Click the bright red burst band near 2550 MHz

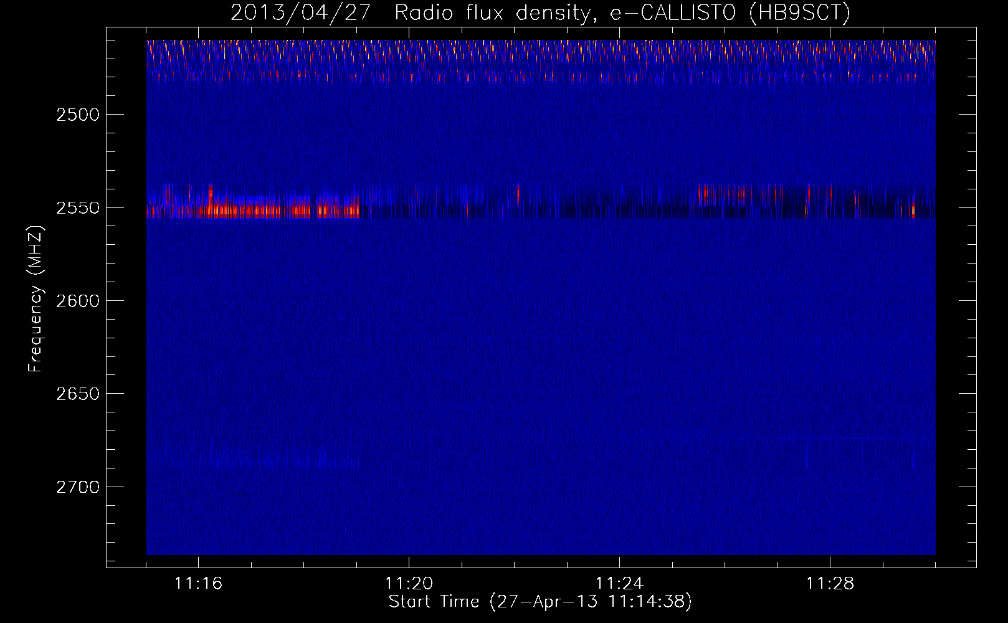253,211
